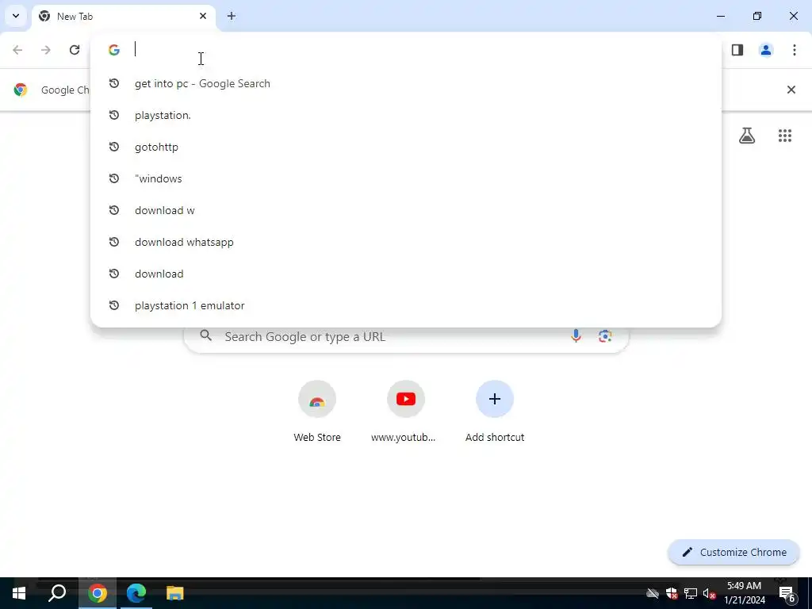Open the network tray icon
Screen dimensions: 812x609
tap(691, 593)
